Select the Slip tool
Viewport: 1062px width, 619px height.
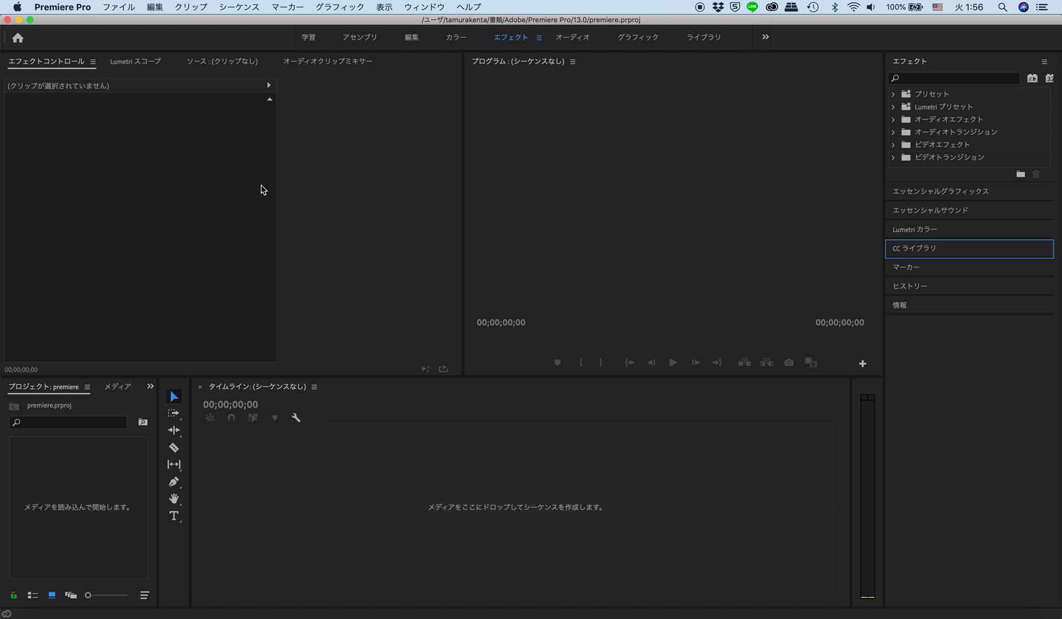174,464
